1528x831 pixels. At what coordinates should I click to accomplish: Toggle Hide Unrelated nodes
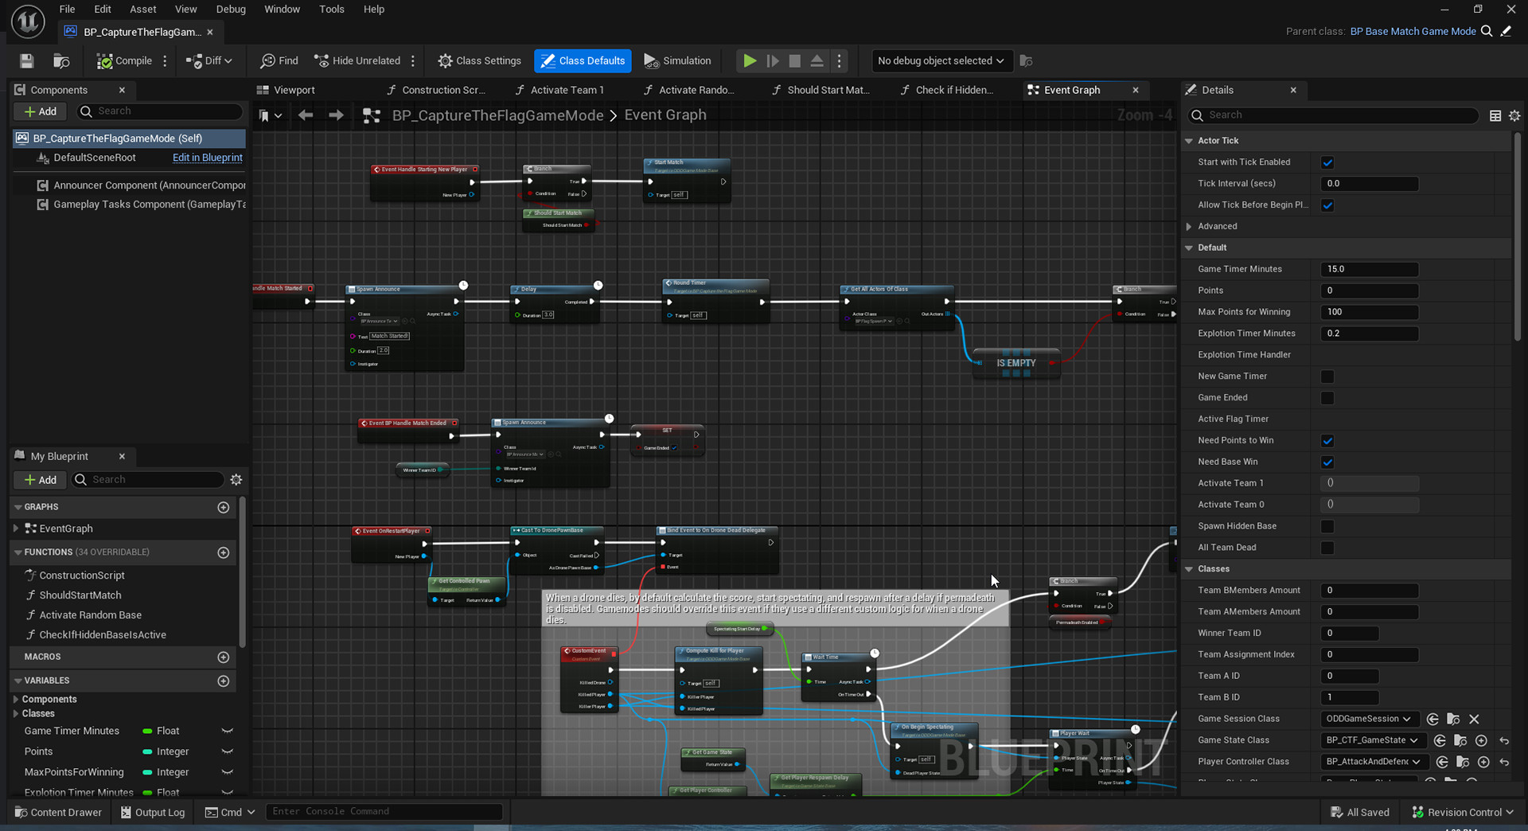357,60
